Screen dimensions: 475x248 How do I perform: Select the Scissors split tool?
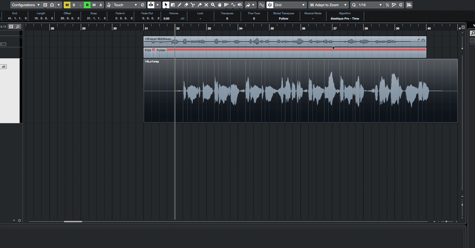tap(193, 5)
